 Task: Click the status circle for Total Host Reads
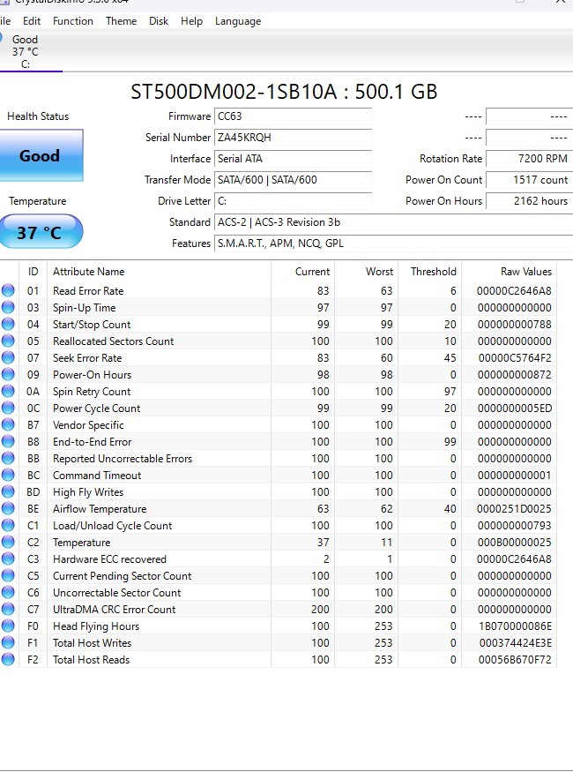click(x=8, y=659)
